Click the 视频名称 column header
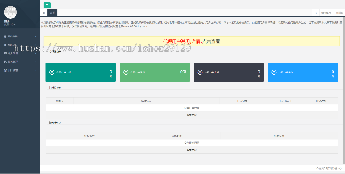The width and height of the screenshot is (345, 174). coord(146,101)
